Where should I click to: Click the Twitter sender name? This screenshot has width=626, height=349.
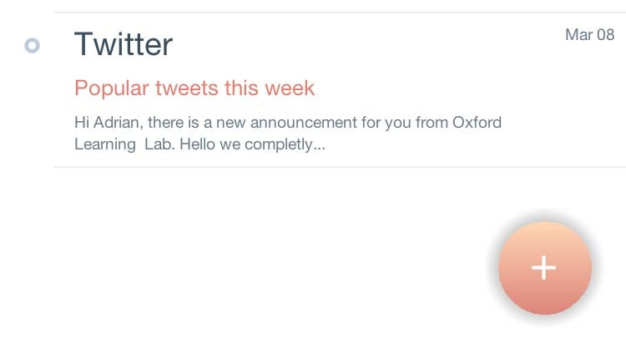tap(124, 44)
